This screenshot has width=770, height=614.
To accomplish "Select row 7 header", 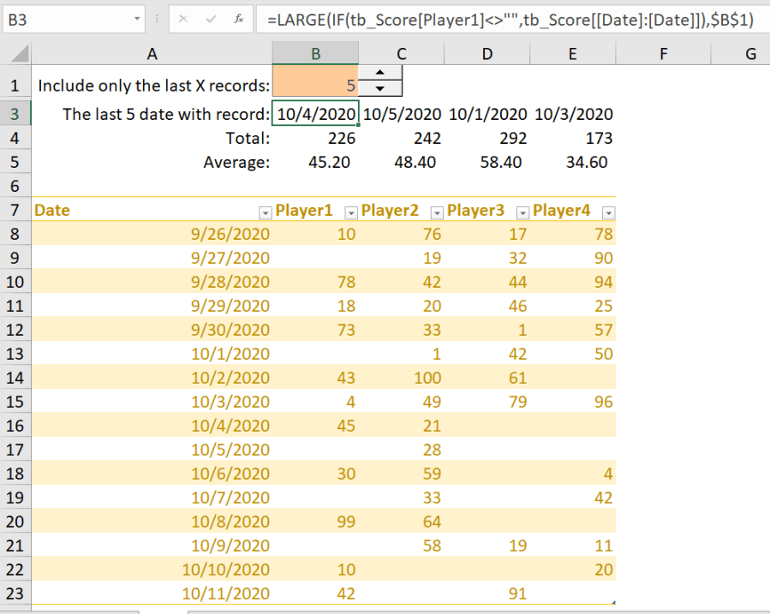I will [14, 210].
